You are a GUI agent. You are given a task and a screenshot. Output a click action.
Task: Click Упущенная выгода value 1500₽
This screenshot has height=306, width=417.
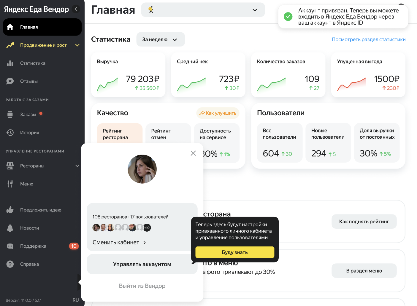point(387,79)
